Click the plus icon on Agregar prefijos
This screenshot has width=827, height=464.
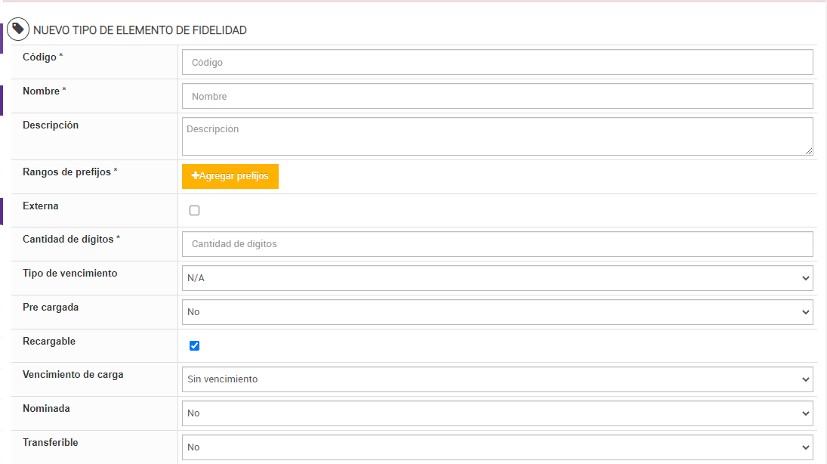pos(196,176)
